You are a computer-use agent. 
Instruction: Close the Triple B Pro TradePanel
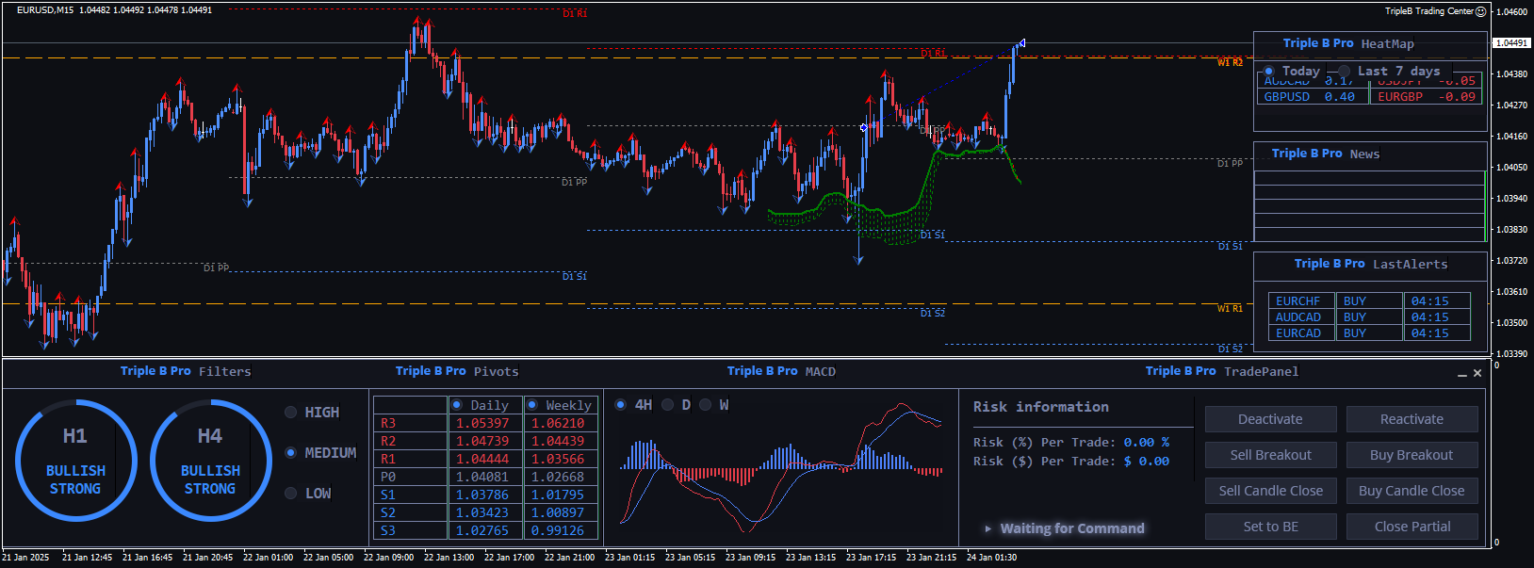click(1477, 373)
